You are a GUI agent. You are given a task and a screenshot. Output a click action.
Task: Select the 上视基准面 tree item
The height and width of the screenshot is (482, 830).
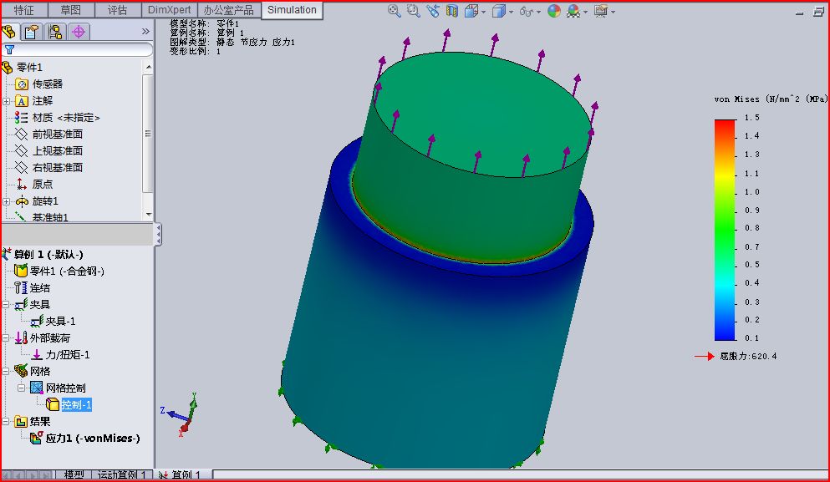[x=57, y=151]
